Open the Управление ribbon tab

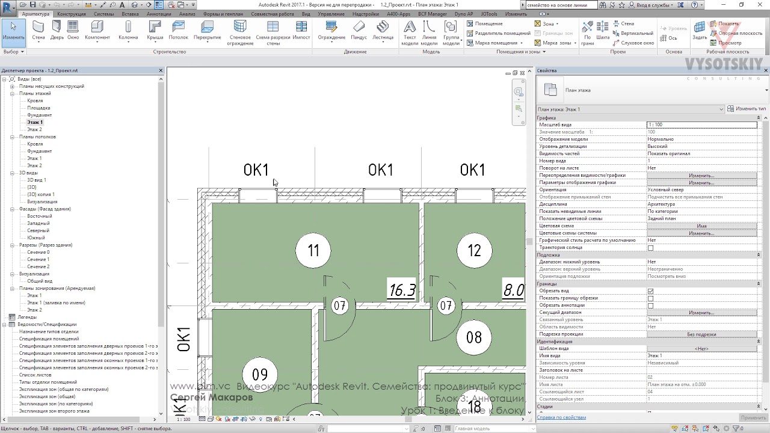click(x=331, y=14)
